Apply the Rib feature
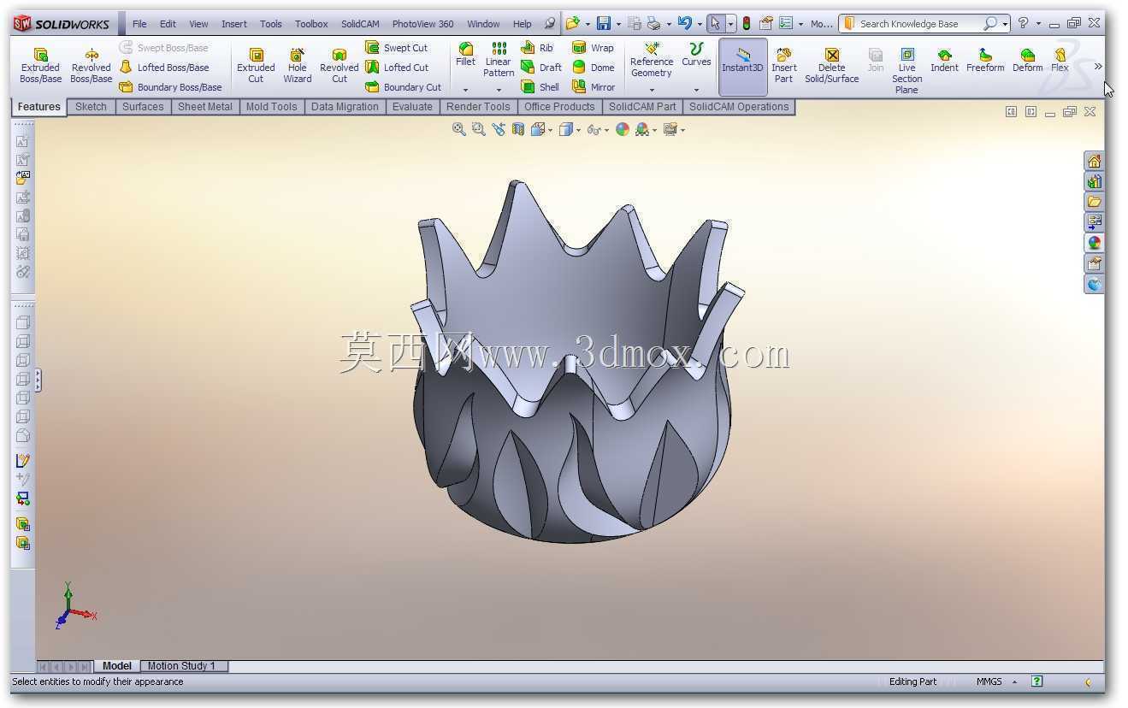The width and height of the screenshot is (1128, 708). (x=537, y=48)
